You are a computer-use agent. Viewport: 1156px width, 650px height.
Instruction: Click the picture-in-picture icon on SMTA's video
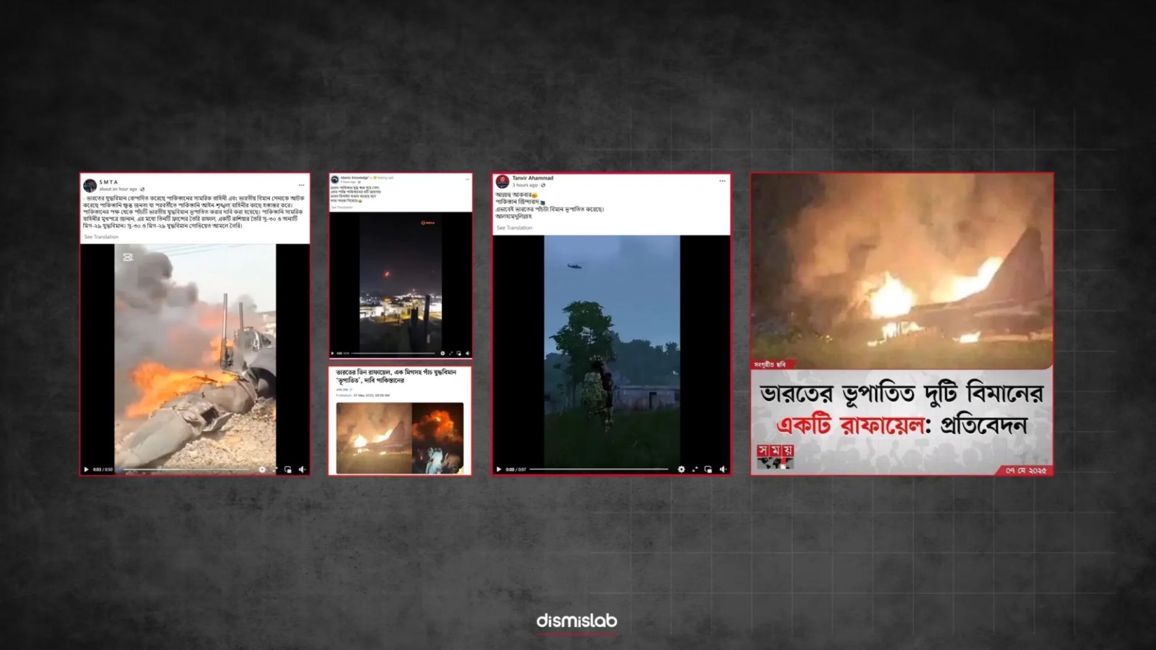pos(288,470)
